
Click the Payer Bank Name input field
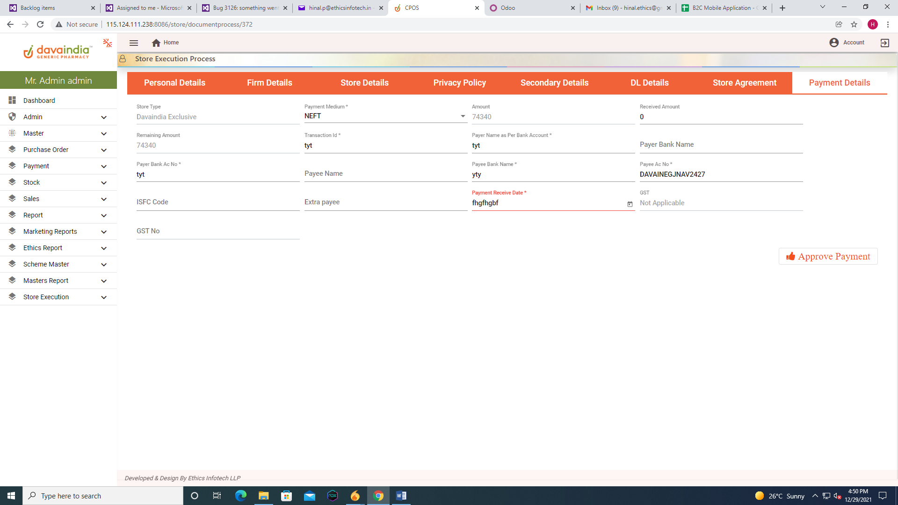(721, 145)
